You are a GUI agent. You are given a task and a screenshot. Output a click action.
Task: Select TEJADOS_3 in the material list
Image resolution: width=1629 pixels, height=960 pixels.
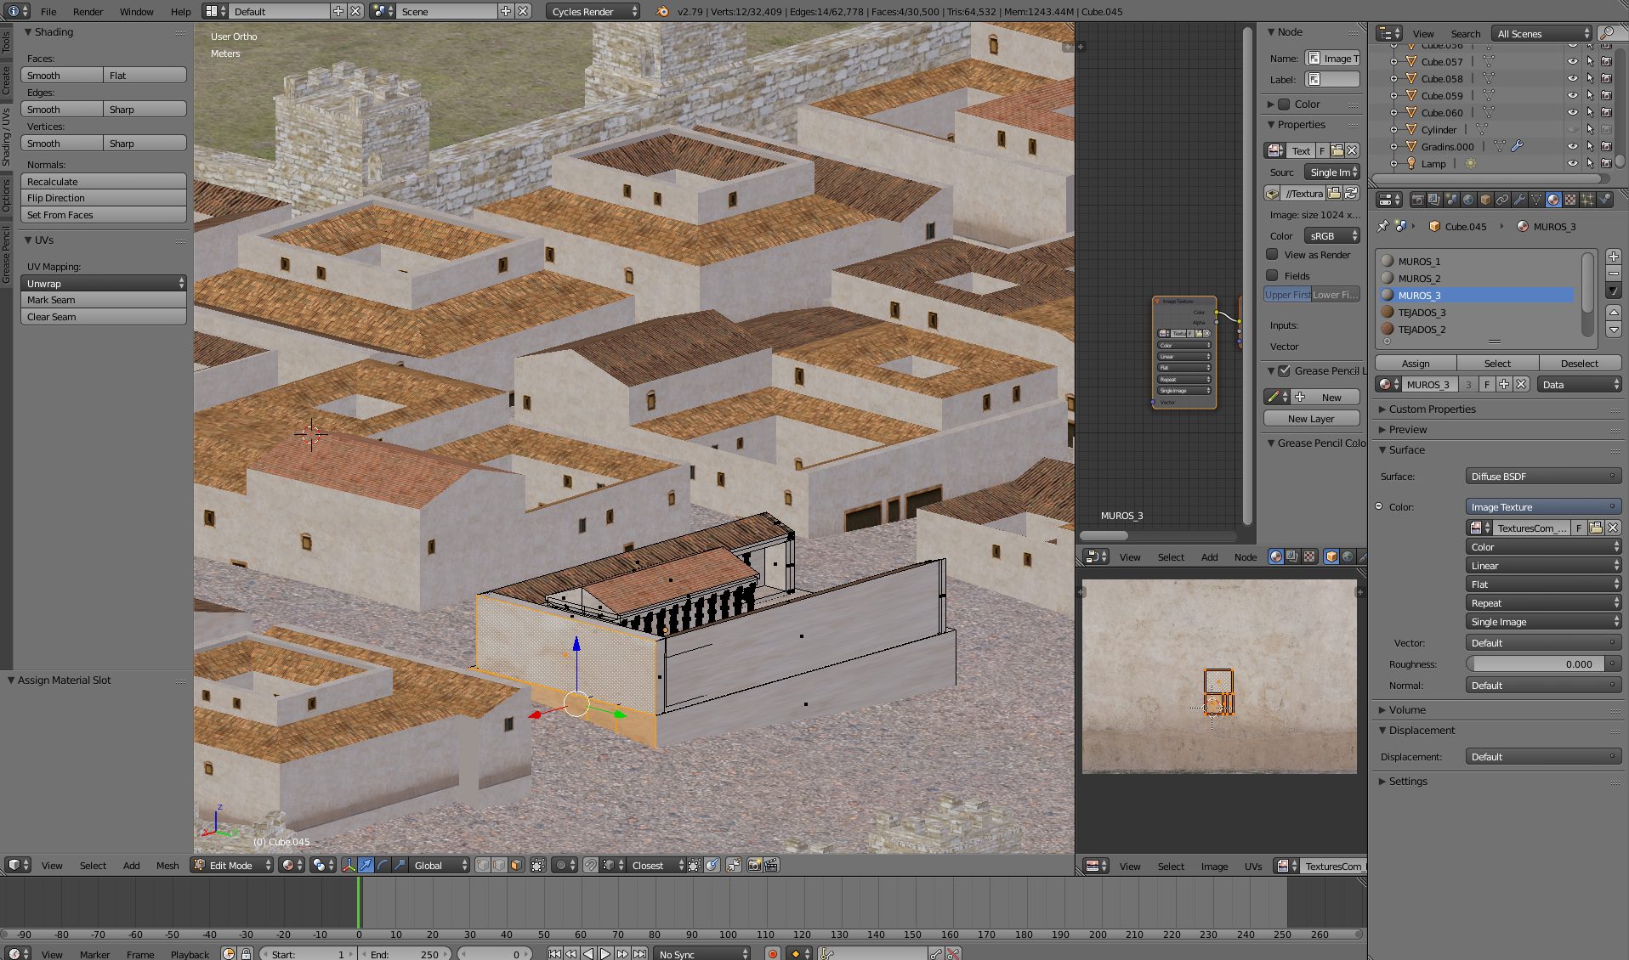point(1422,312)
